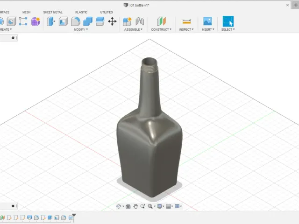The image size is (299, 224).
Task: Click the Offset Plane construct icon
Action: [x=161, y=21]
